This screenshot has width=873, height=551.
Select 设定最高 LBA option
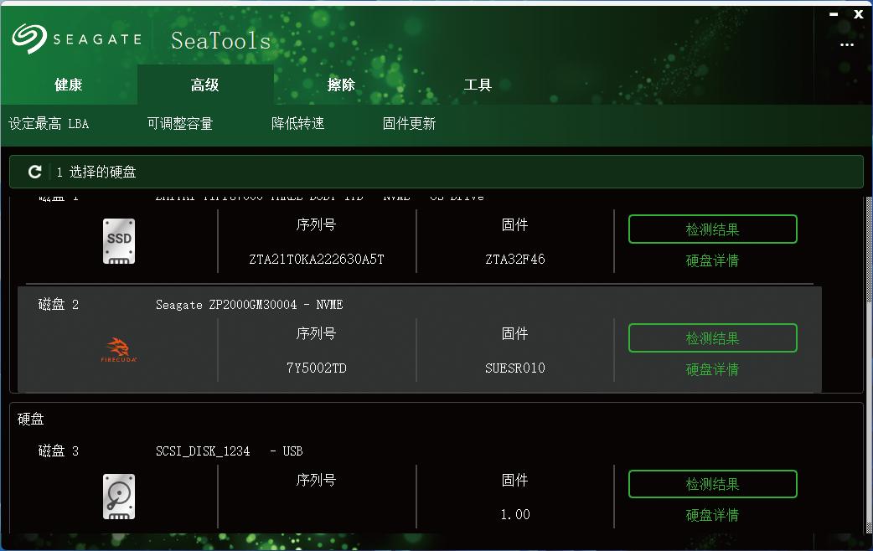49,124
